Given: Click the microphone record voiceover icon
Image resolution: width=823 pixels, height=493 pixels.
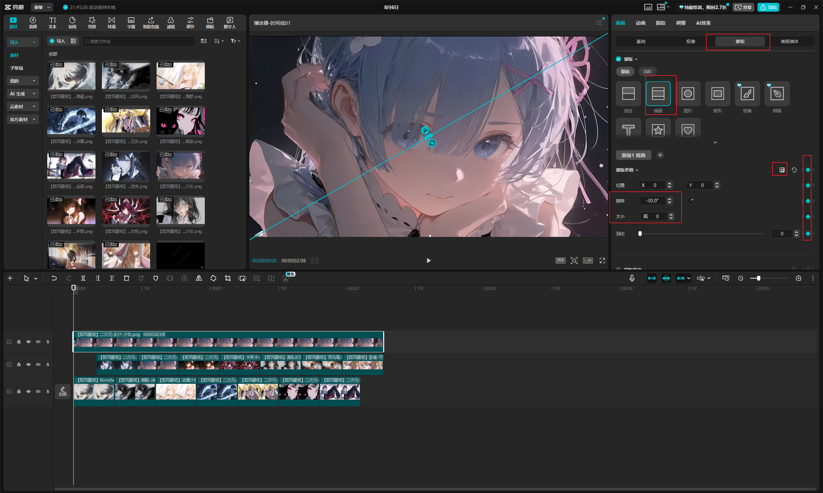Looking at the screenshot, I should 632,278.
